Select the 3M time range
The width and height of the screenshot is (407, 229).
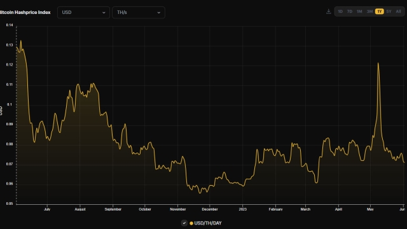(369, 11)
